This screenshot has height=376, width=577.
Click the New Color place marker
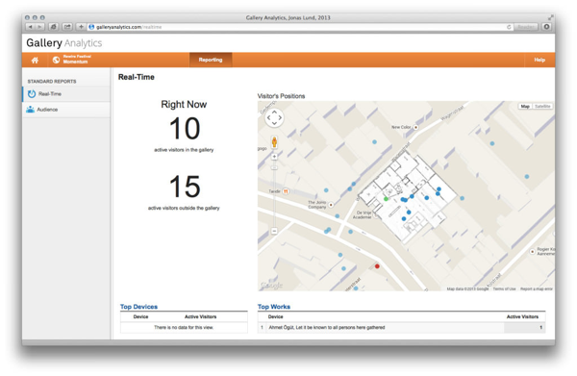415,127
